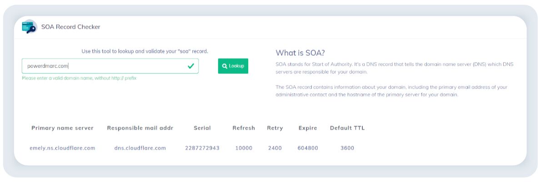Click the Serial column header
The image size is (540, 182).
coord(202,128)
